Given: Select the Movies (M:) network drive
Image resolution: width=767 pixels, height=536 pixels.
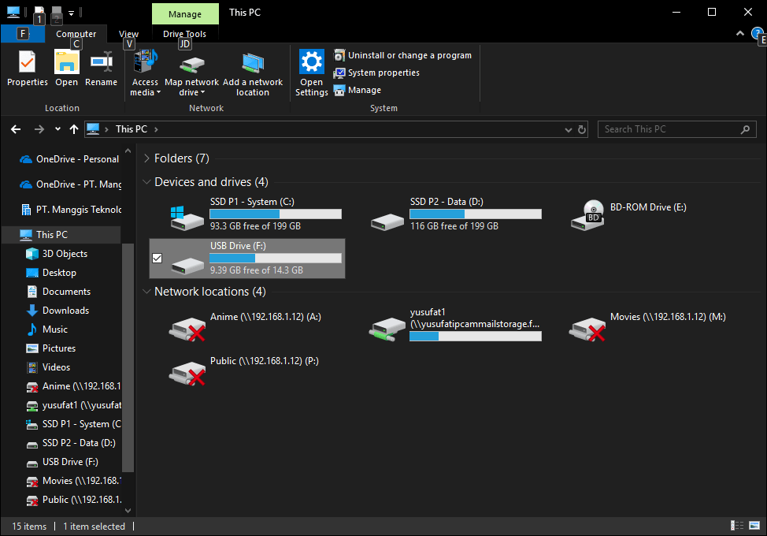Looking at the screenshot, I should click(x=647, y=326).
